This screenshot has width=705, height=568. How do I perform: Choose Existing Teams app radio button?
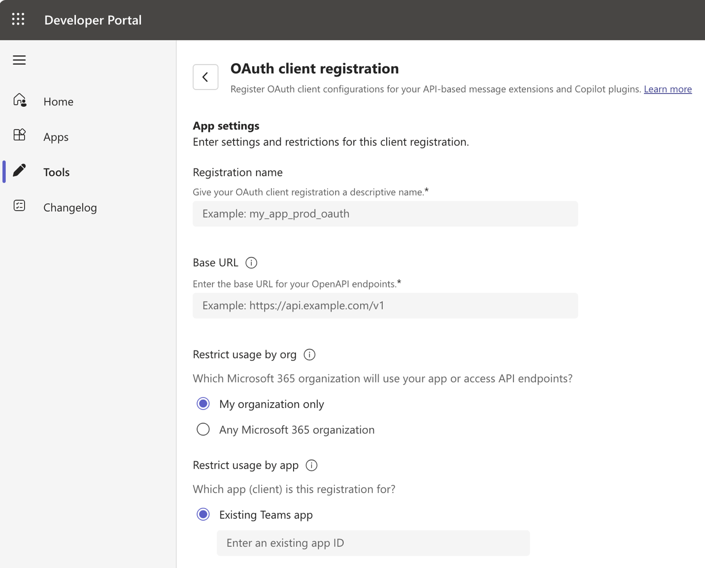point(203,515)
